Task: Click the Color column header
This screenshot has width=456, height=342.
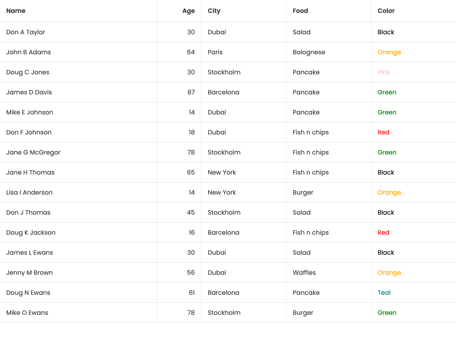Action: click(386, 11)
